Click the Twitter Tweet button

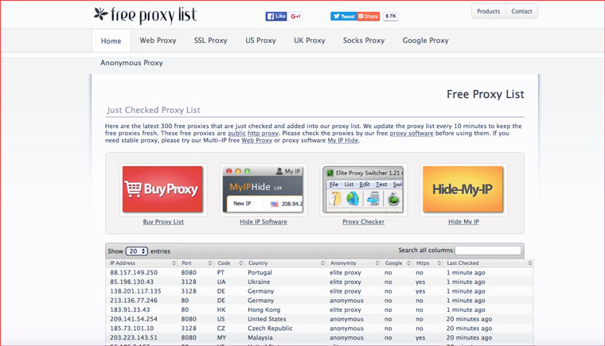(x=343, y=16)
